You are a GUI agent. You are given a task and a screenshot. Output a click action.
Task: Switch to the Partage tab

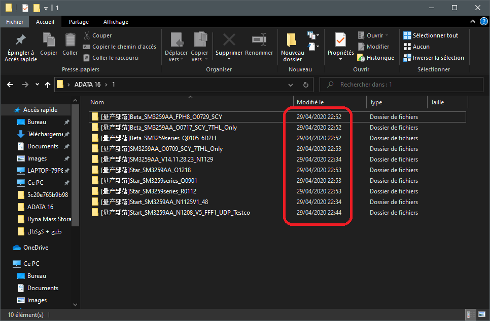pos(79,22)
